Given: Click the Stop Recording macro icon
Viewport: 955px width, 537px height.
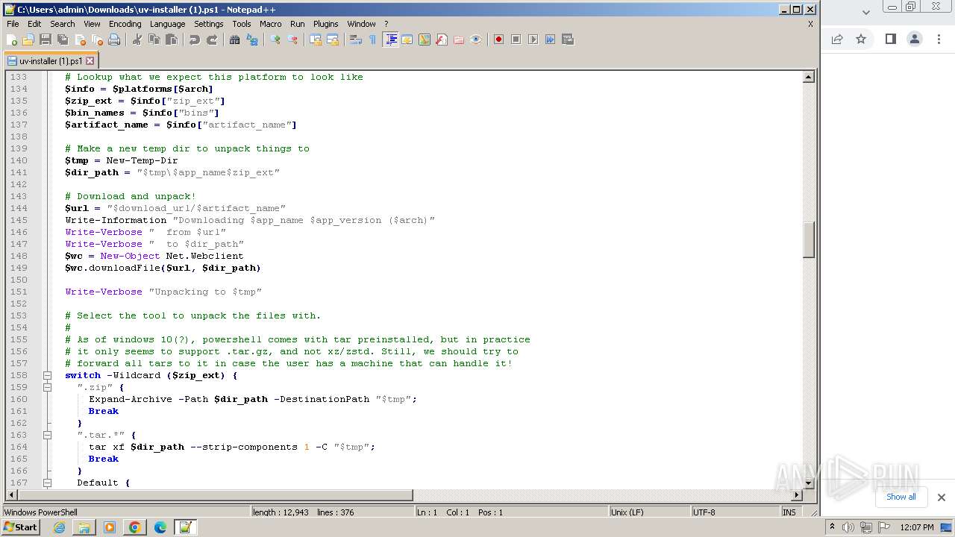Looking at the screenshot, I should [x=516, y=40].
